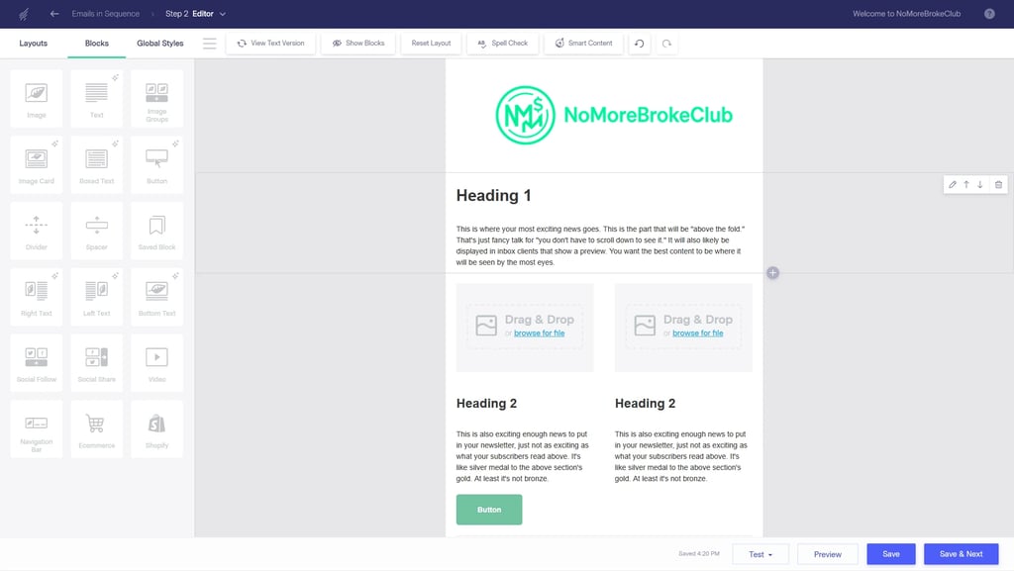Open the hamburger menu beside Global Styles
This screenshot has height=571, width=1014.
(x=210, y=44)
